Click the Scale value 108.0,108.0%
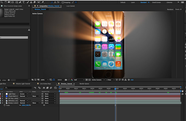The width and height of the screenshot is (186, 121). (x=26, y=105)
